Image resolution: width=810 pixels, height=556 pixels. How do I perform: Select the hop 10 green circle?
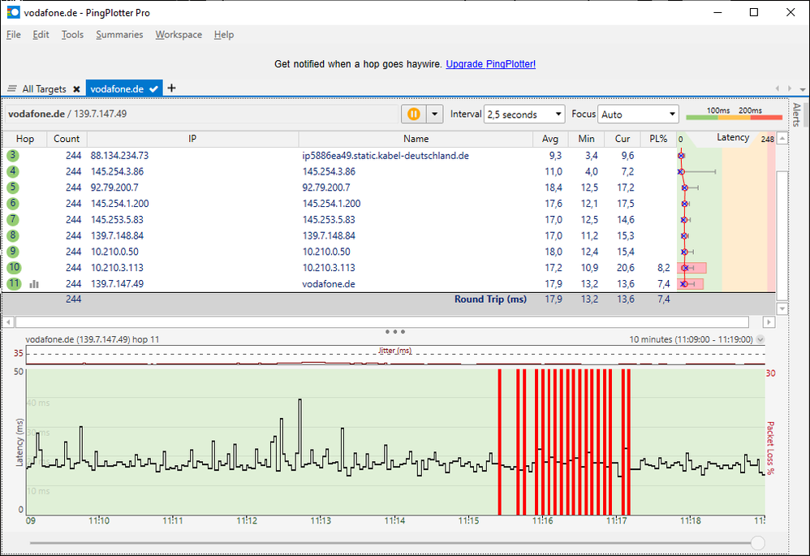(x=14, y=268)
